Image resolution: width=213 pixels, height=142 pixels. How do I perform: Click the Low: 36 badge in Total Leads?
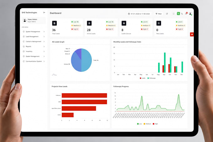[75, 22]
